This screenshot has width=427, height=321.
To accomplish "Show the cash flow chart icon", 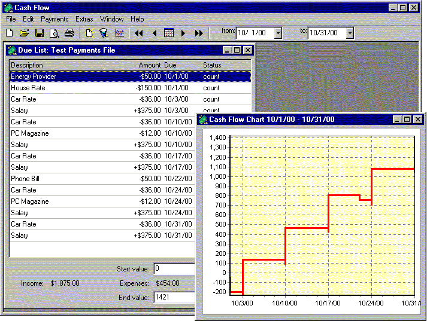I will 120,33.
